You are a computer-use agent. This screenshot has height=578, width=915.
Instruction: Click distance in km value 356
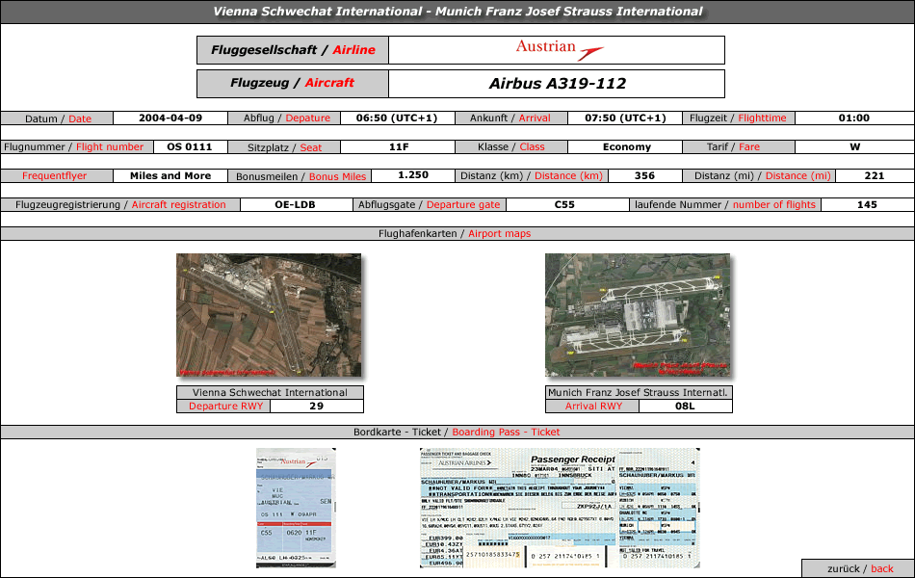pyautogui.click(x=644, y=175)
